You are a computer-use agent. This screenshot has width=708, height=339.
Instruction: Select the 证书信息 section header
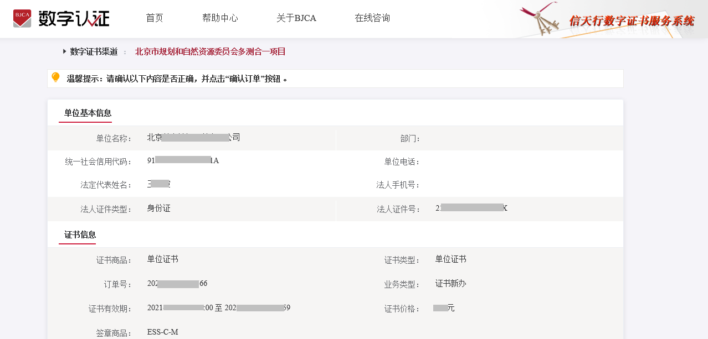[x=80, y=234]
